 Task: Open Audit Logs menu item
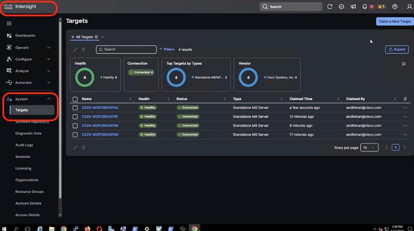tap(24, 145)
